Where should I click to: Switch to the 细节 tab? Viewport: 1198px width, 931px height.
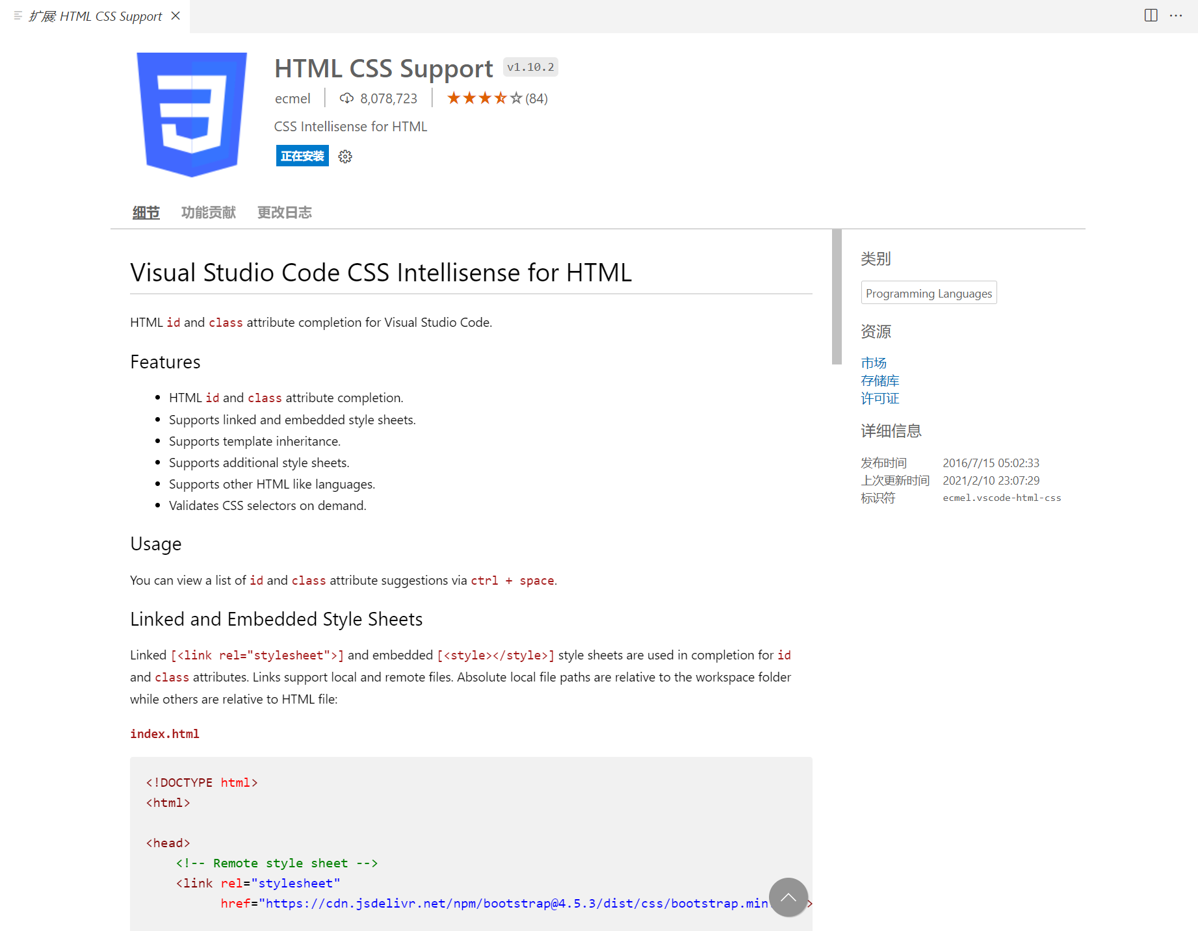pos(146,212)
